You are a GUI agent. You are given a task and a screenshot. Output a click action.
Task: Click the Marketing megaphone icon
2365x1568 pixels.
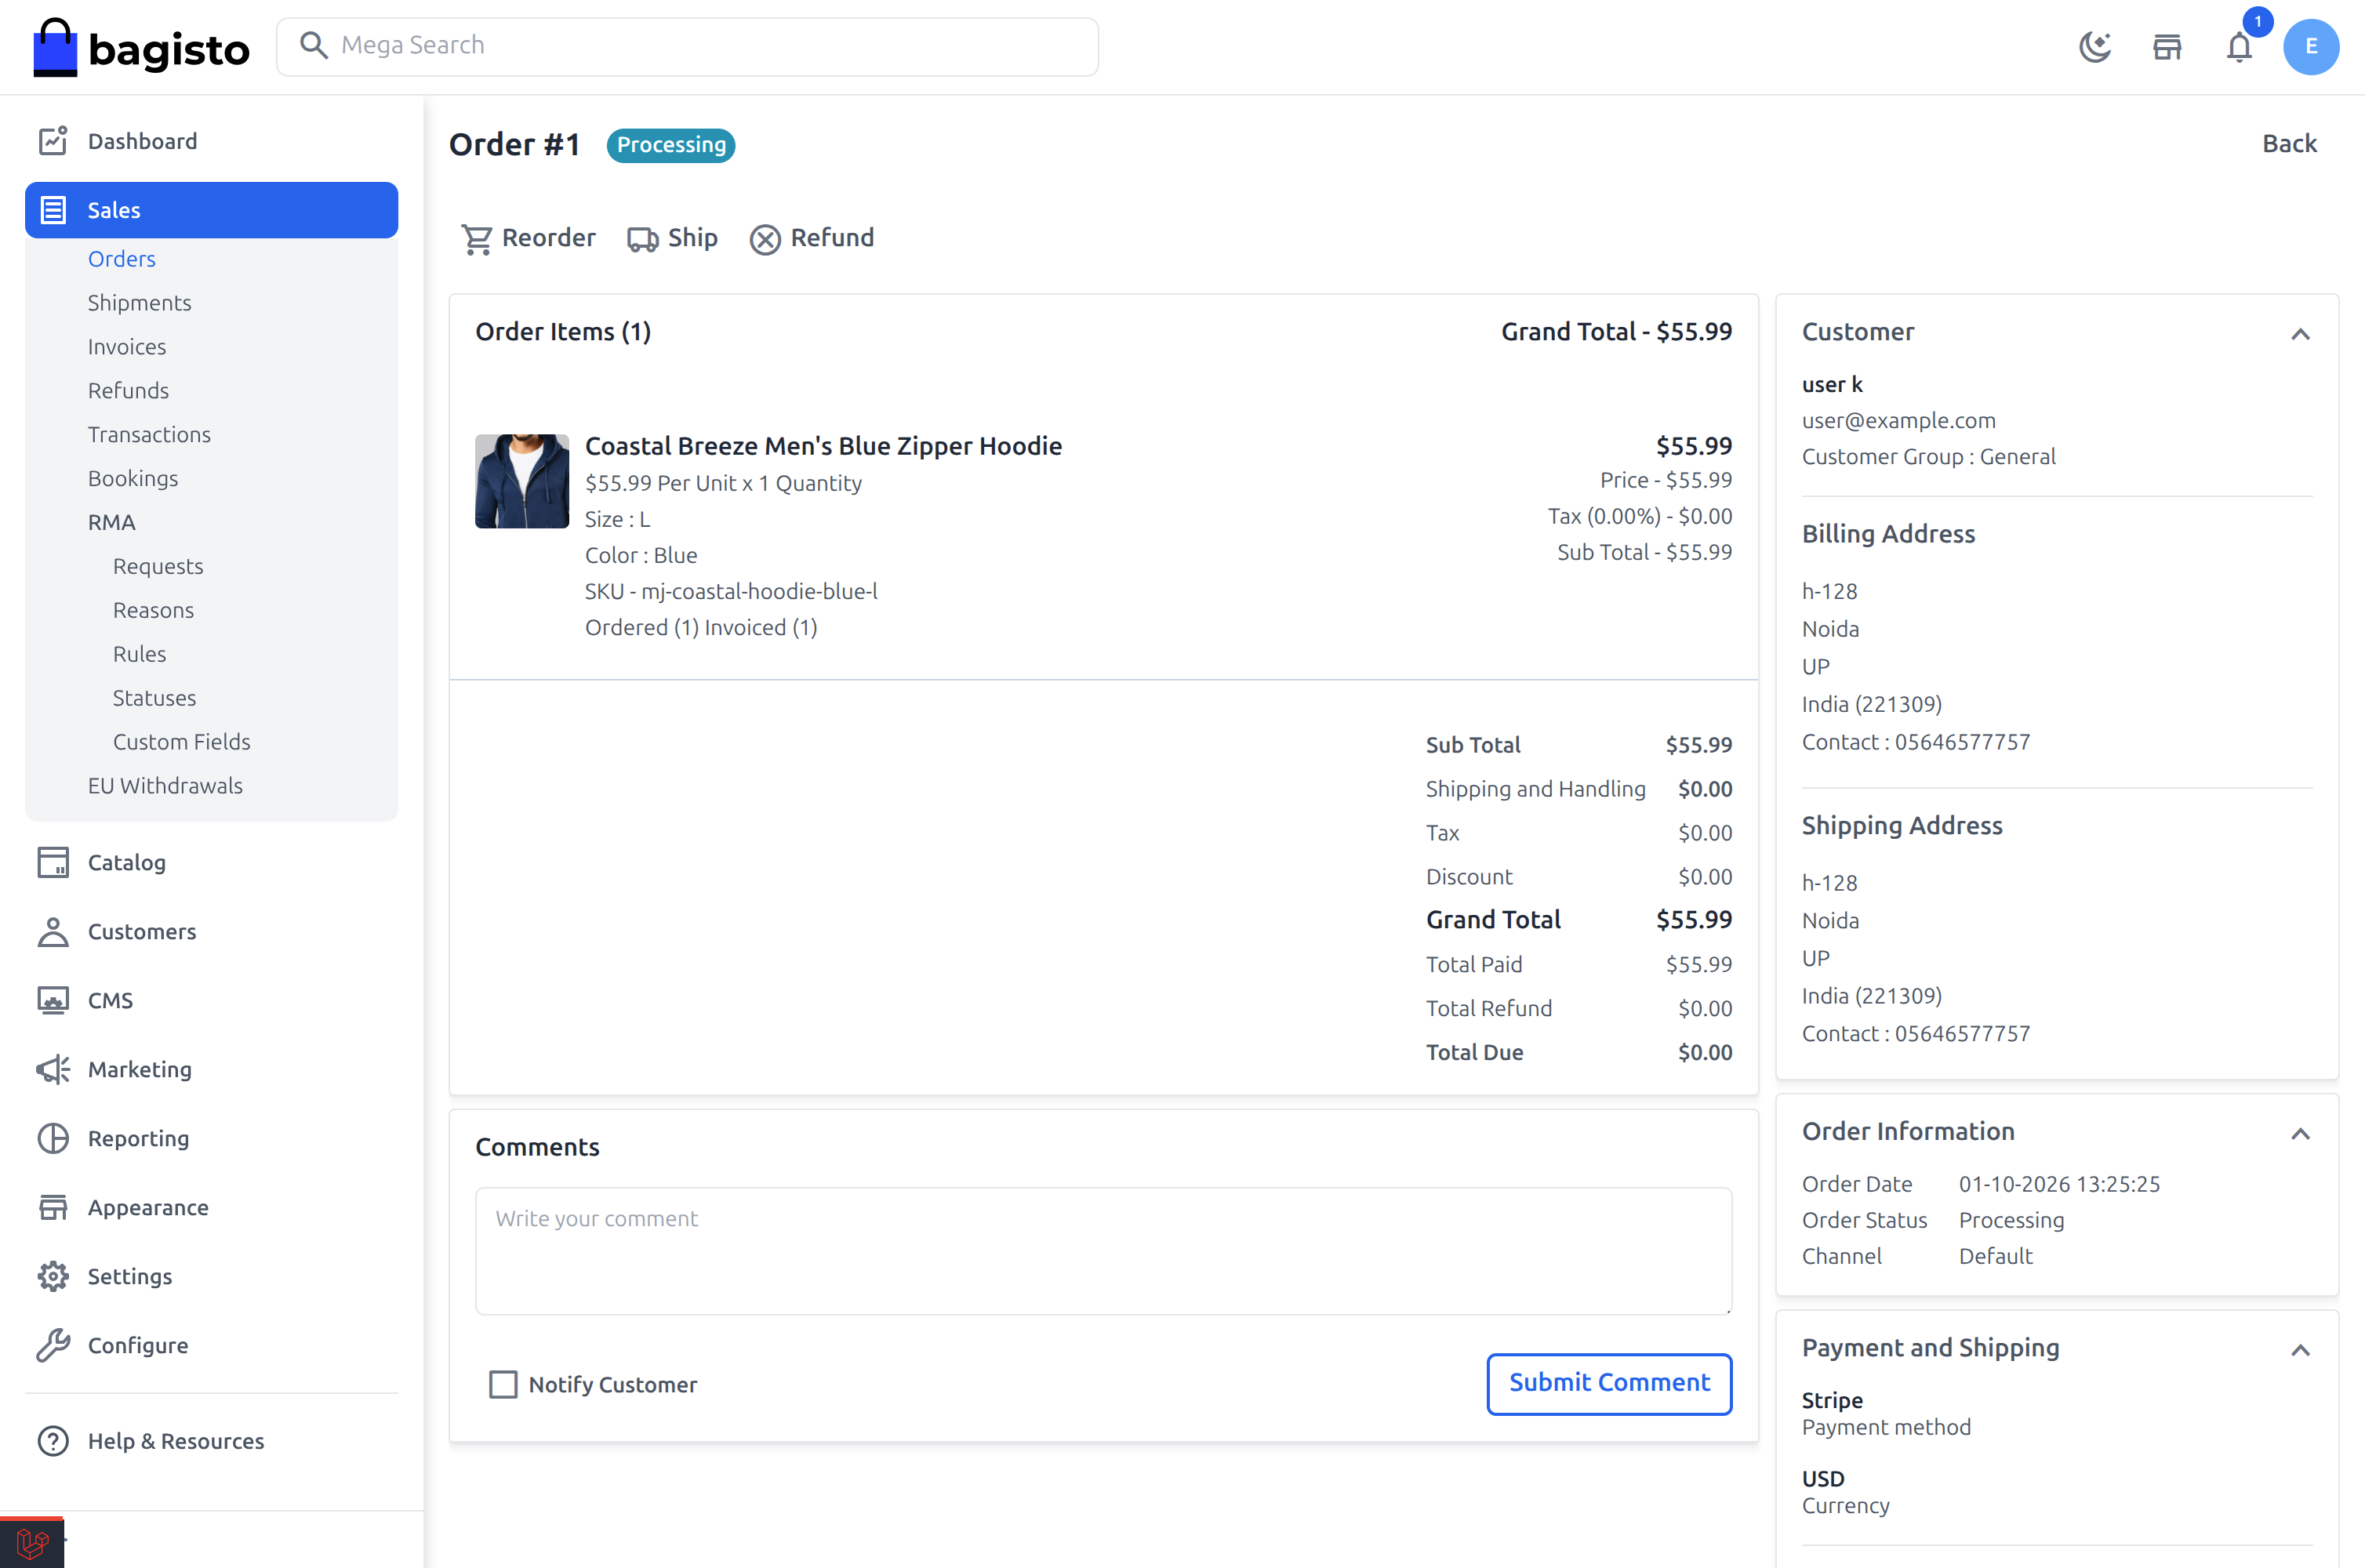click(x=53, y=1069)
